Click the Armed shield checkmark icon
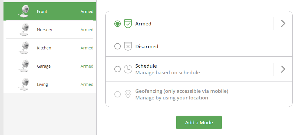 (128, 24)
